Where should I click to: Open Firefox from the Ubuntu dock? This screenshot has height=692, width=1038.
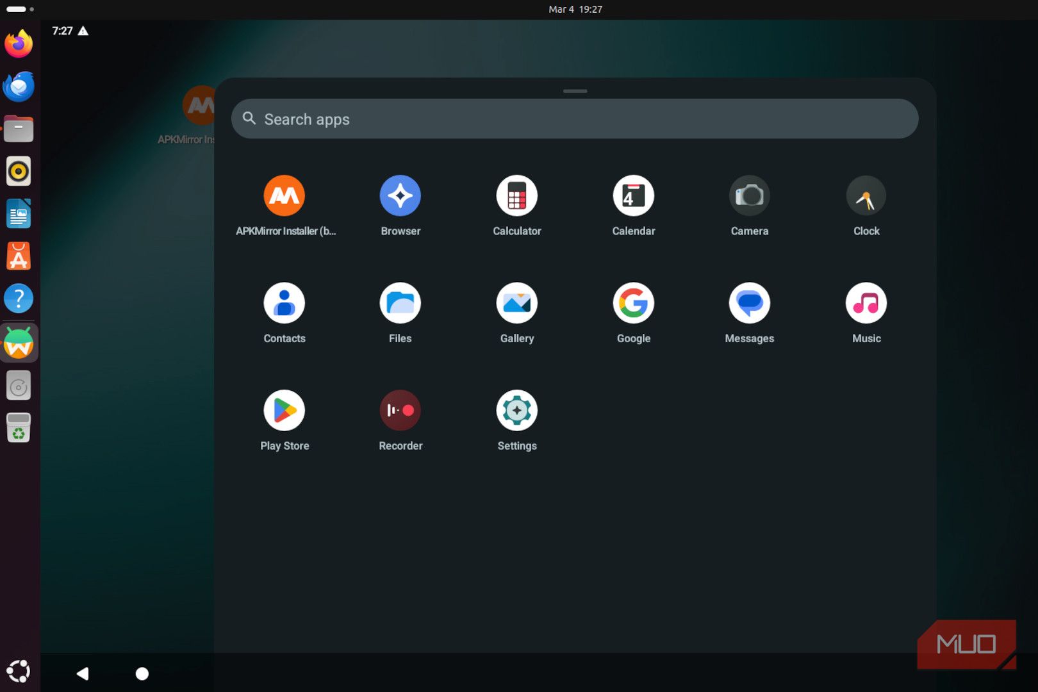click(x=19, y=44)
